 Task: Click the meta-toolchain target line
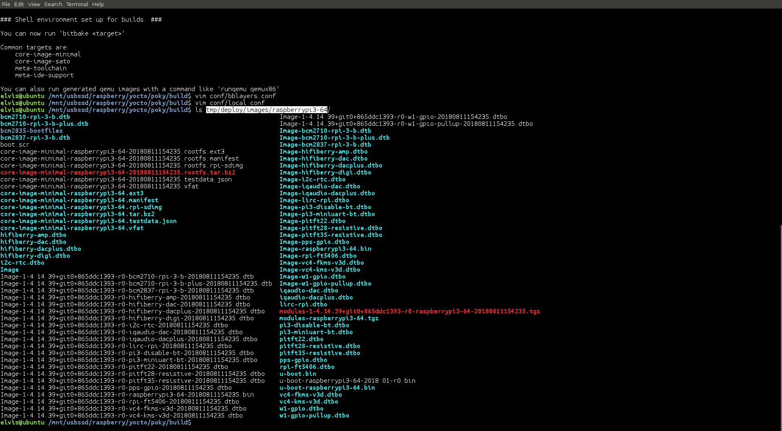pos(41,68)
